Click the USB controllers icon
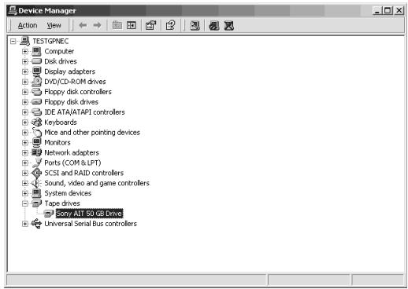Screen dimensions: 408x289 [36, 224]
